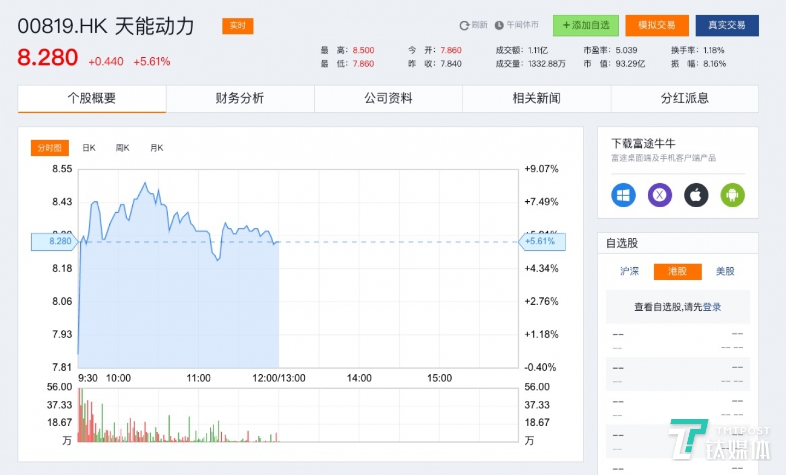Image resolution: width=786 pixels, height=475 pixels.
Task: Click the 模拟交易 button
Action: pos(657,25)
